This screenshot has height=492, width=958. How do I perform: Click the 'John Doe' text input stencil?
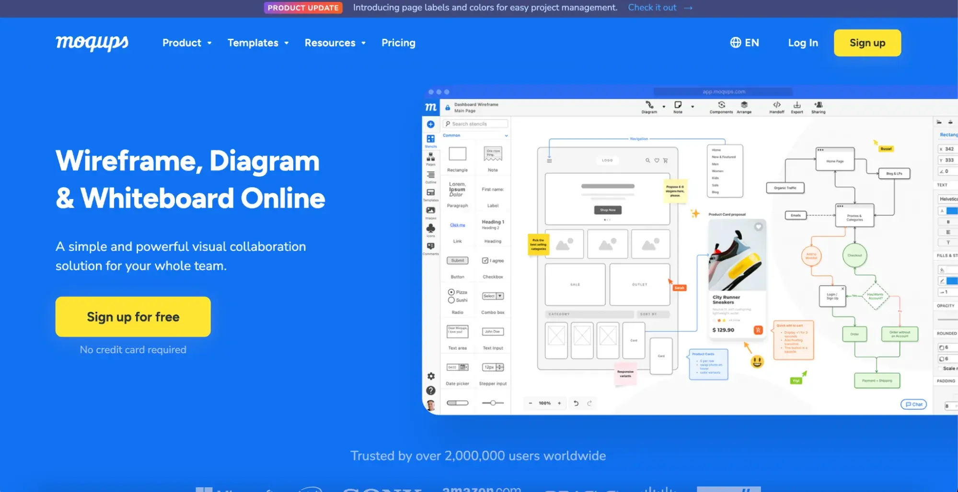click(x=493, y=332)
